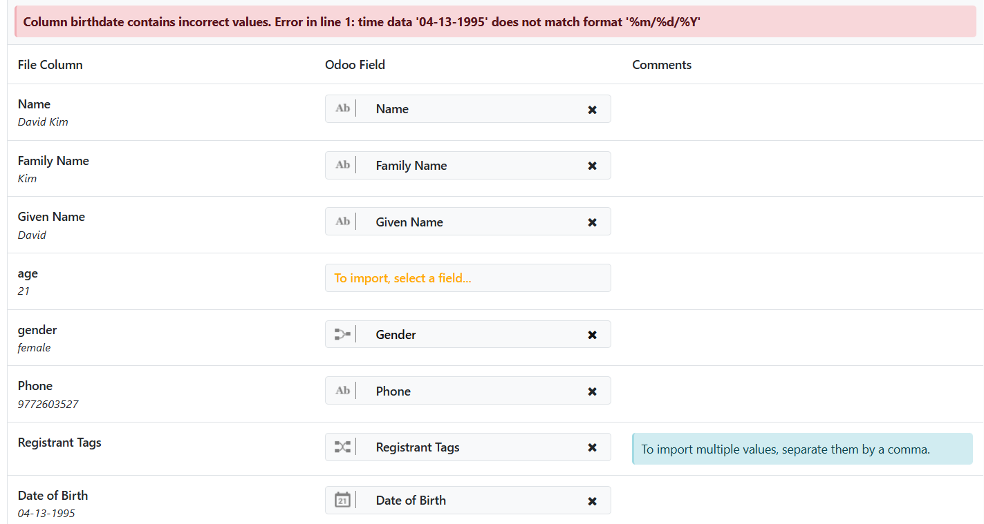Screen dimensions: 984x524
Task: Click the many-to-many icon beside Registrant Tags
Action: pyautogui.click(x=342, y=447)
